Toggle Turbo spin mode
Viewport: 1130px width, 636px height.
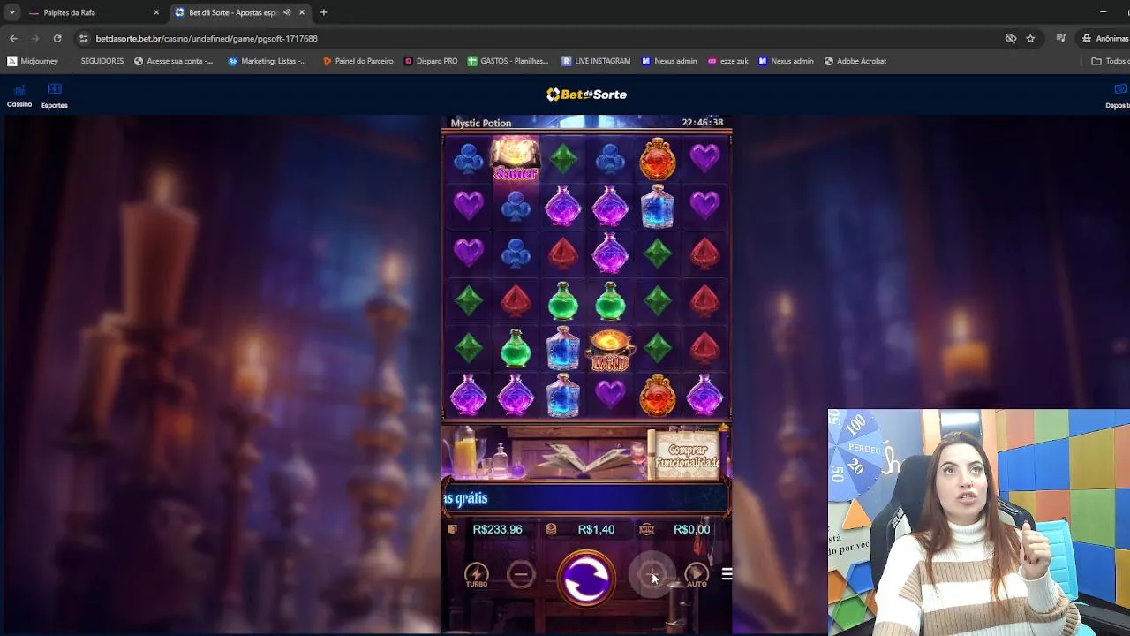pos(477,575)
